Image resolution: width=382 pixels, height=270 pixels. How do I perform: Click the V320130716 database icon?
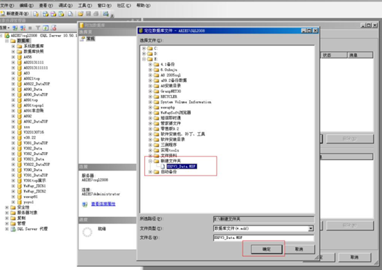(19, 132)
